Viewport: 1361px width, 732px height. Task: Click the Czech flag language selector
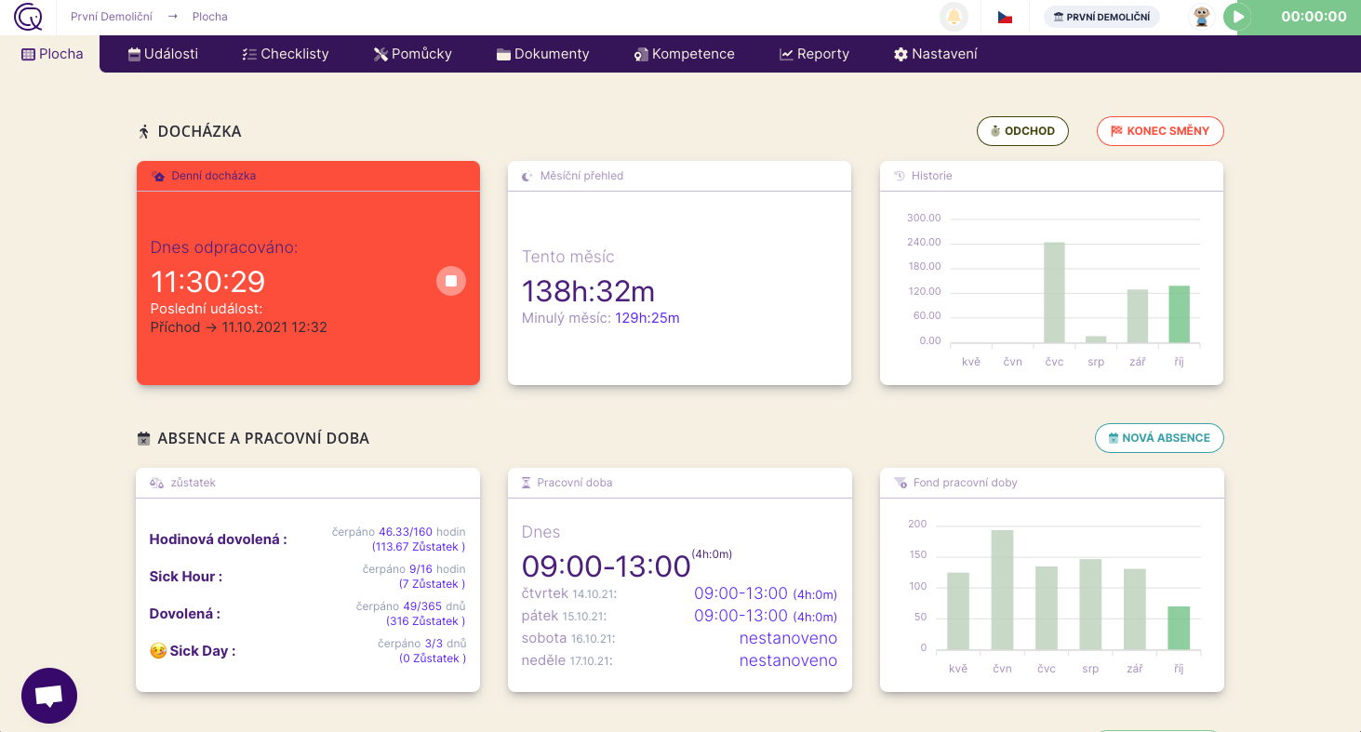tap(1005, 17)
